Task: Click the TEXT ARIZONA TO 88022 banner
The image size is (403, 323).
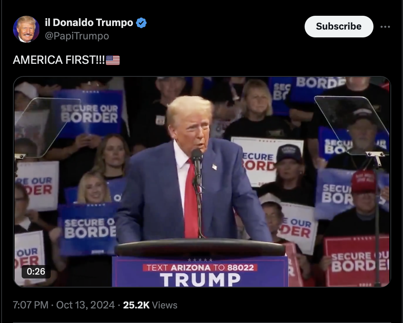Action: click(x=200, y=268)
